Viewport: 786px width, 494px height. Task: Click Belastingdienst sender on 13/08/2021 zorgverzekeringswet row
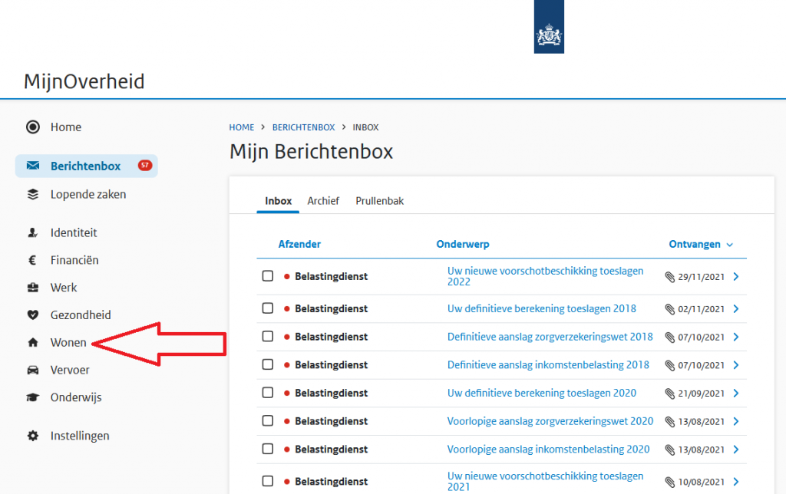coord(332,421)
